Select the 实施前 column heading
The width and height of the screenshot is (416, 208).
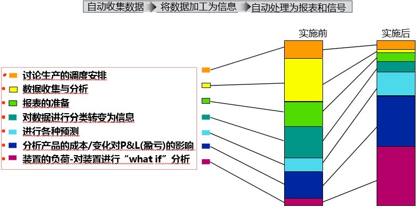[x=313, y=34]
